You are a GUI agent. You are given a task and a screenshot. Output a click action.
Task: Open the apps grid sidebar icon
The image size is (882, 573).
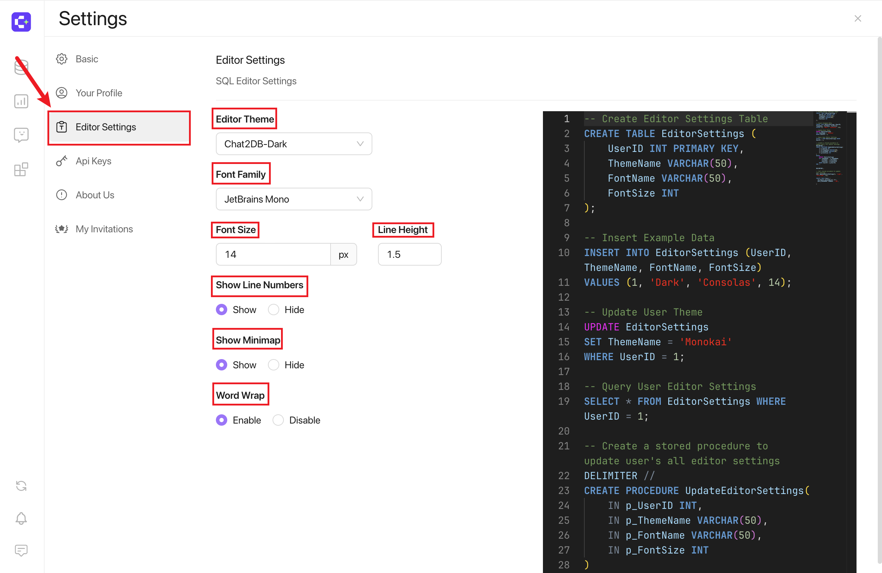21,169
